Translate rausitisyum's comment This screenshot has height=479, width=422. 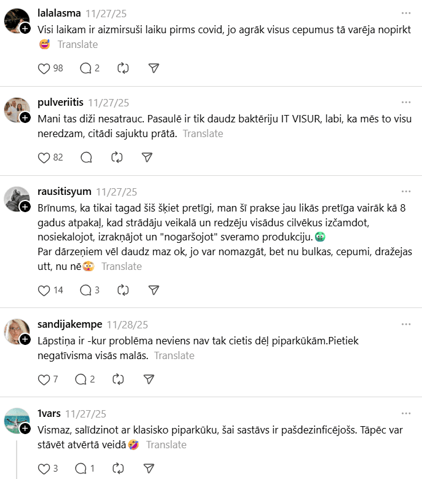point(122,266)
